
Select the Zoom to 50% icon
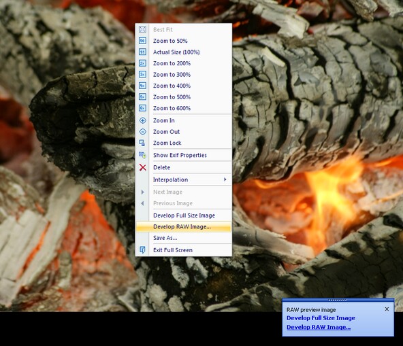point(142,41)
